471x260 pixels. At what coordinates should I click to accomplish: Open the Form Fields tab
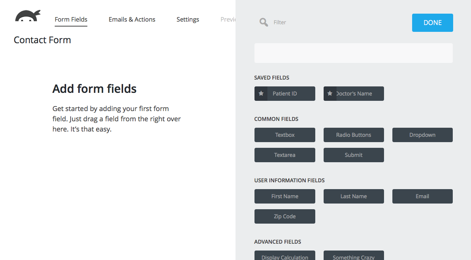(x=71, y=19)
